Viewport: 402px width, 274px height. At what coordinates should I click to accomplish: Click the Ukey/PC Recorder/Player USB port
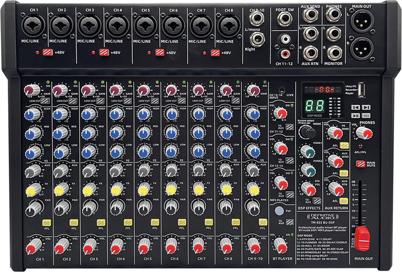(361, 90)
